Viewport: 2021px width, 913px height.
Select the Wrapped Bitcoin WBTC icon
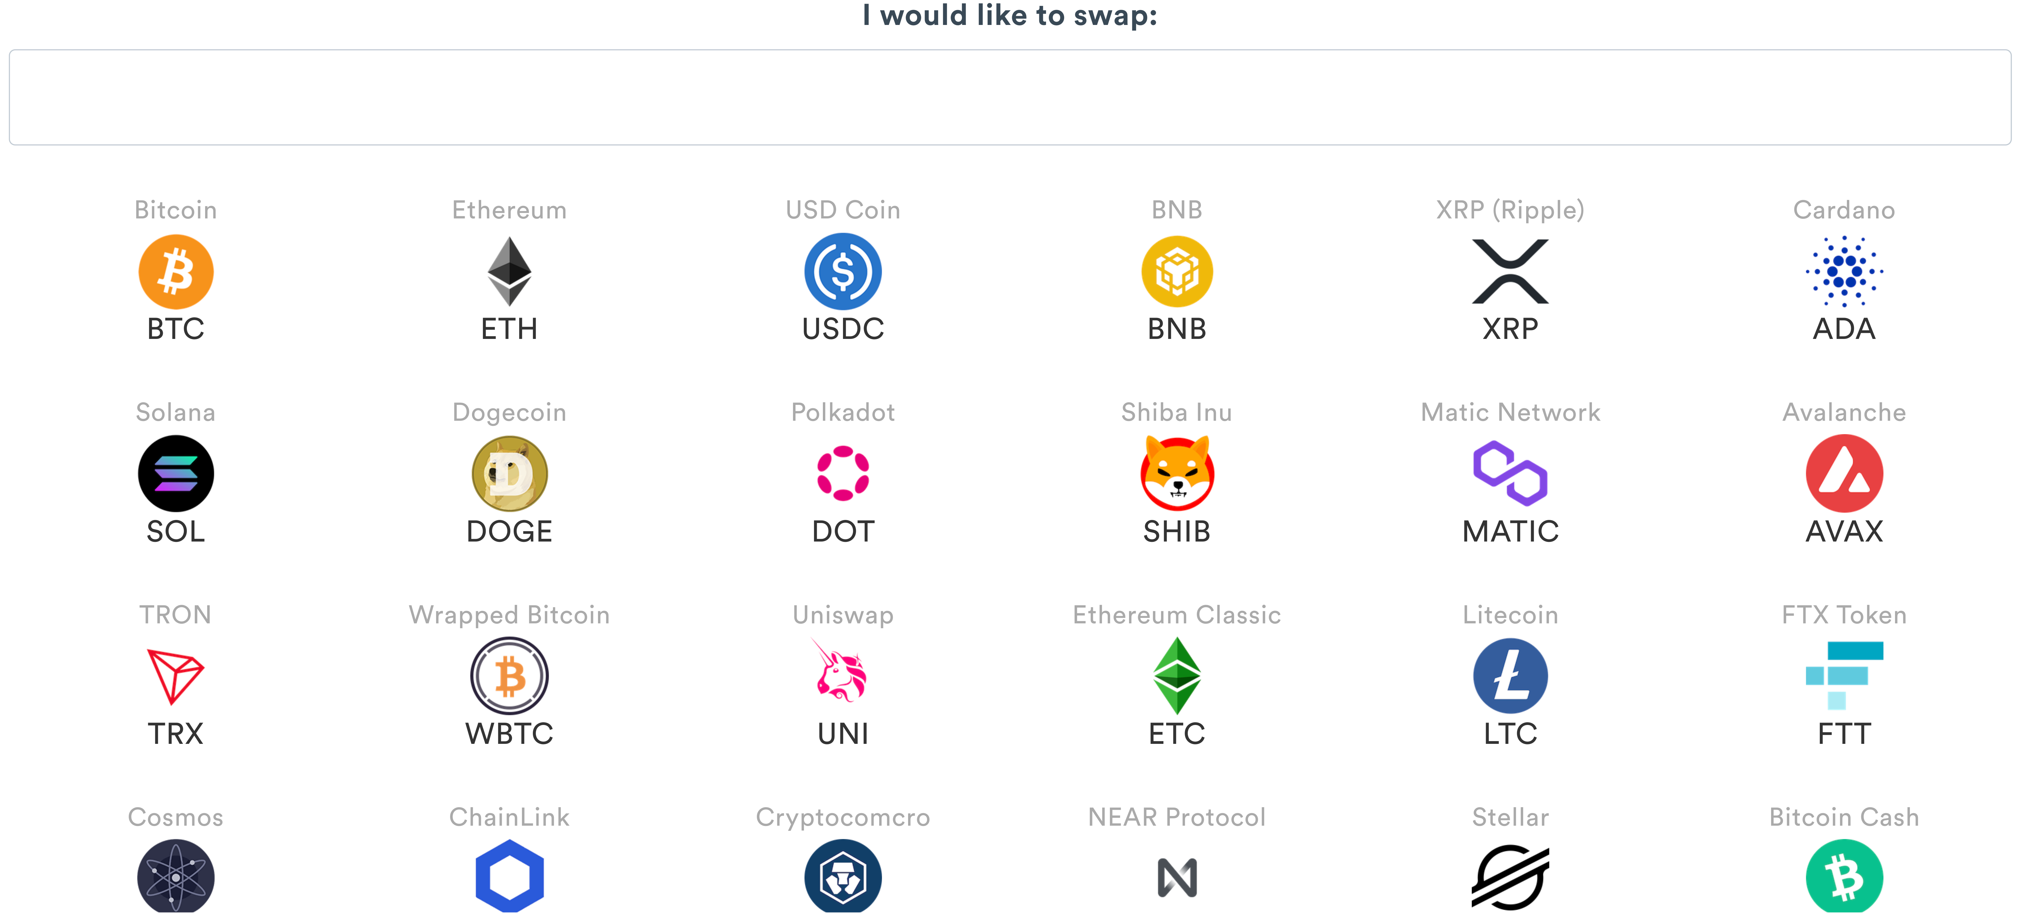[509, 676]
